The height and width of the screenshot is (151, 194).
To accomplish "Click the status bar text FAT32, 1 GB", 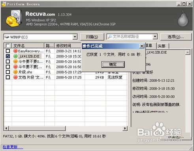I will point(54,136).
